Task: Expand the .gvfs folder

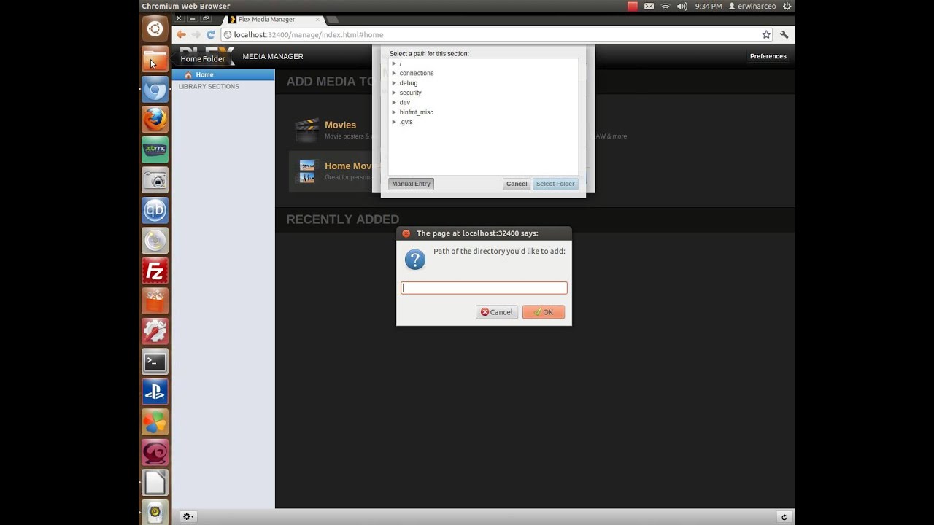Action: [x=394, y=122]
